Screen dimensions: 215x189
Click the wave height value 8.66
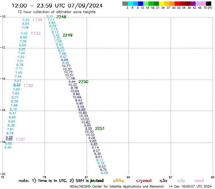tap(12, 117)
